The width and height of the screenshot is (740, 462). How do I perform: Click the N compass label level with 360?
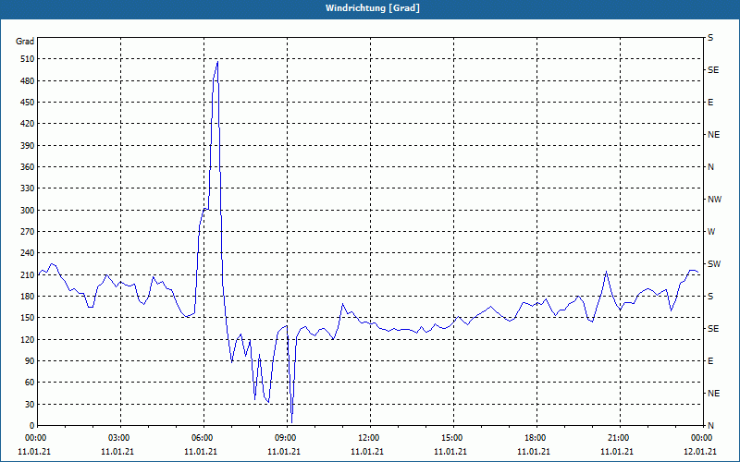tap(710, 167)
